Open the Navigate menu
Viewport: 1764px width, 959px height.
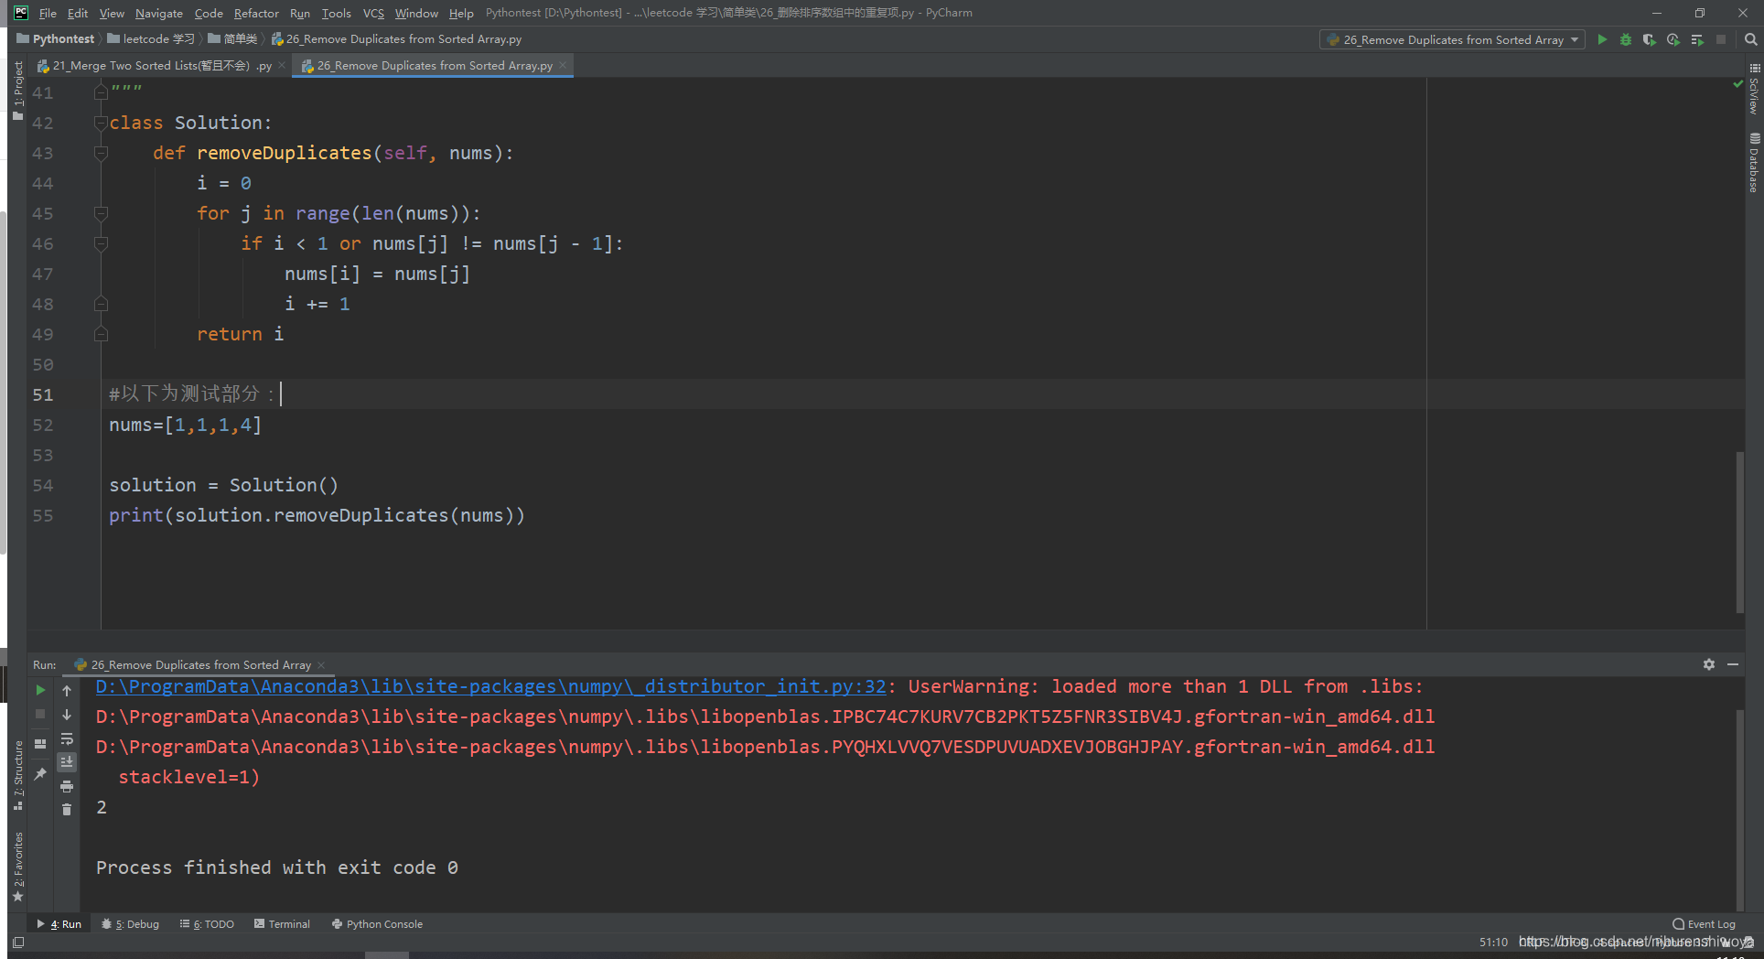pos(159,13)
